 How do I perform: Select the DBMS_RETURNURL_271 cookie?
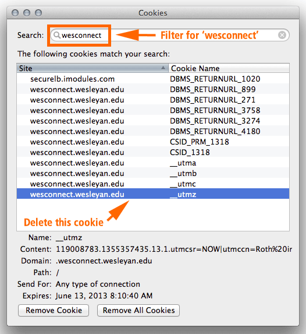(153, 100)
